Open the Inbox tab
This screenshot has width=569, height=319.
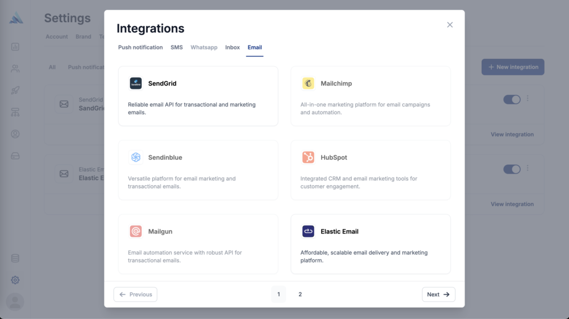(x=232, y=48)
